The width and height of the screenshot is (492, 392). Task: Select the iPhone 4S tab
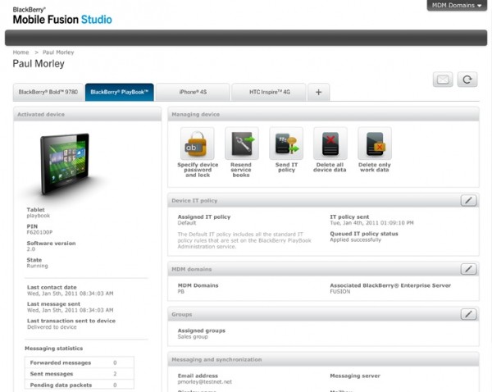192,93
